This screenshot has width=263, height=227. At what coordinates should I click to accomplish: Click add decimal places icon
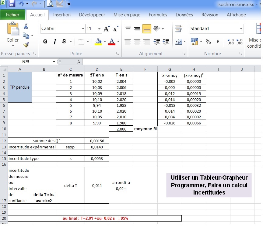pos(230,42)
